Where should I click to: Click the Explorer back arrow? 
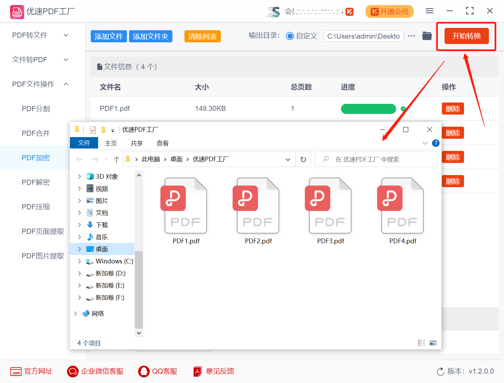[x=80, y=160]
